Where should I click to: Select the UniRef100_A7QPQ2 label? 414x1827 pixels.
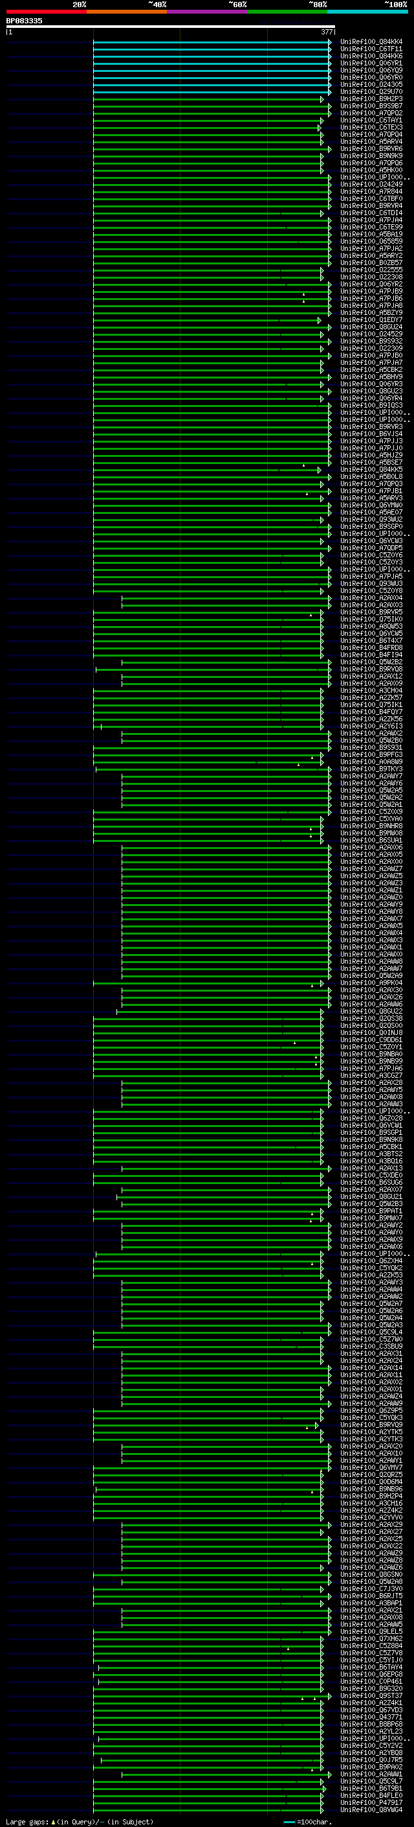coord(371,113)
